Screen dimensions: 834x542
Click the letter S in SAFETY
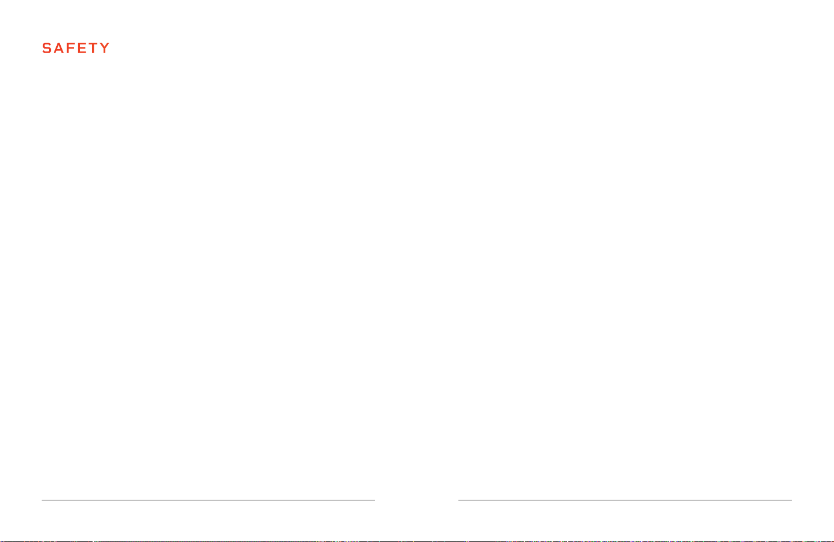click(x=47, y=48)
